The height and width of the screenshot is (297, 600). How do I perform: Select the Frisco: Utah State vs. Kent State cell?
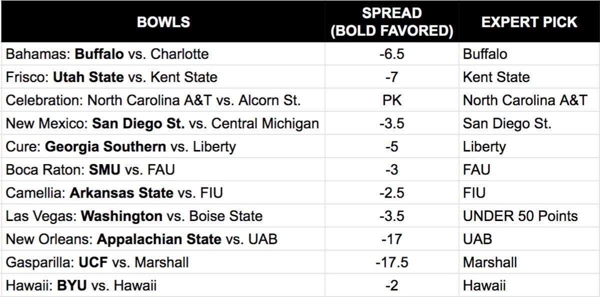pos(111,77)
